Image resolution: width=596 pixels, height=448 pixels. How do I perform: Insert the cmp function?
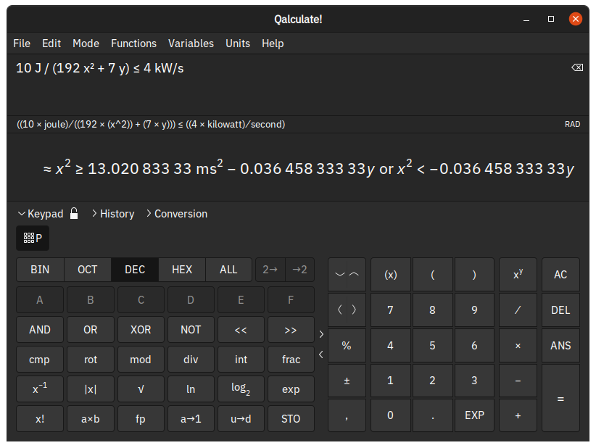tap(40, 359)
